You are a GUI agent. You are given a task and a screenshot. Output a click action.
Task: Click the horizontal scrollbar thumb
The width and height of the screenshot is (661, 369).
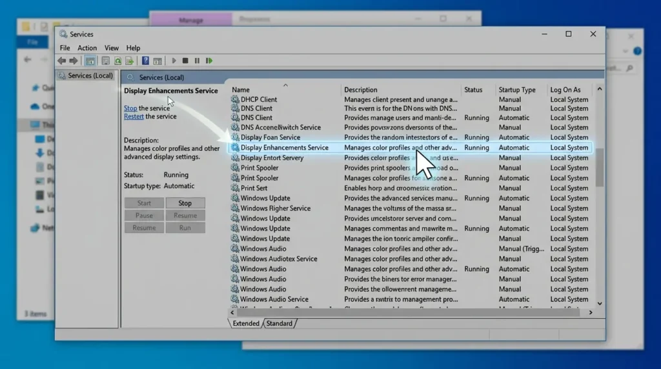tap(409, 313)
